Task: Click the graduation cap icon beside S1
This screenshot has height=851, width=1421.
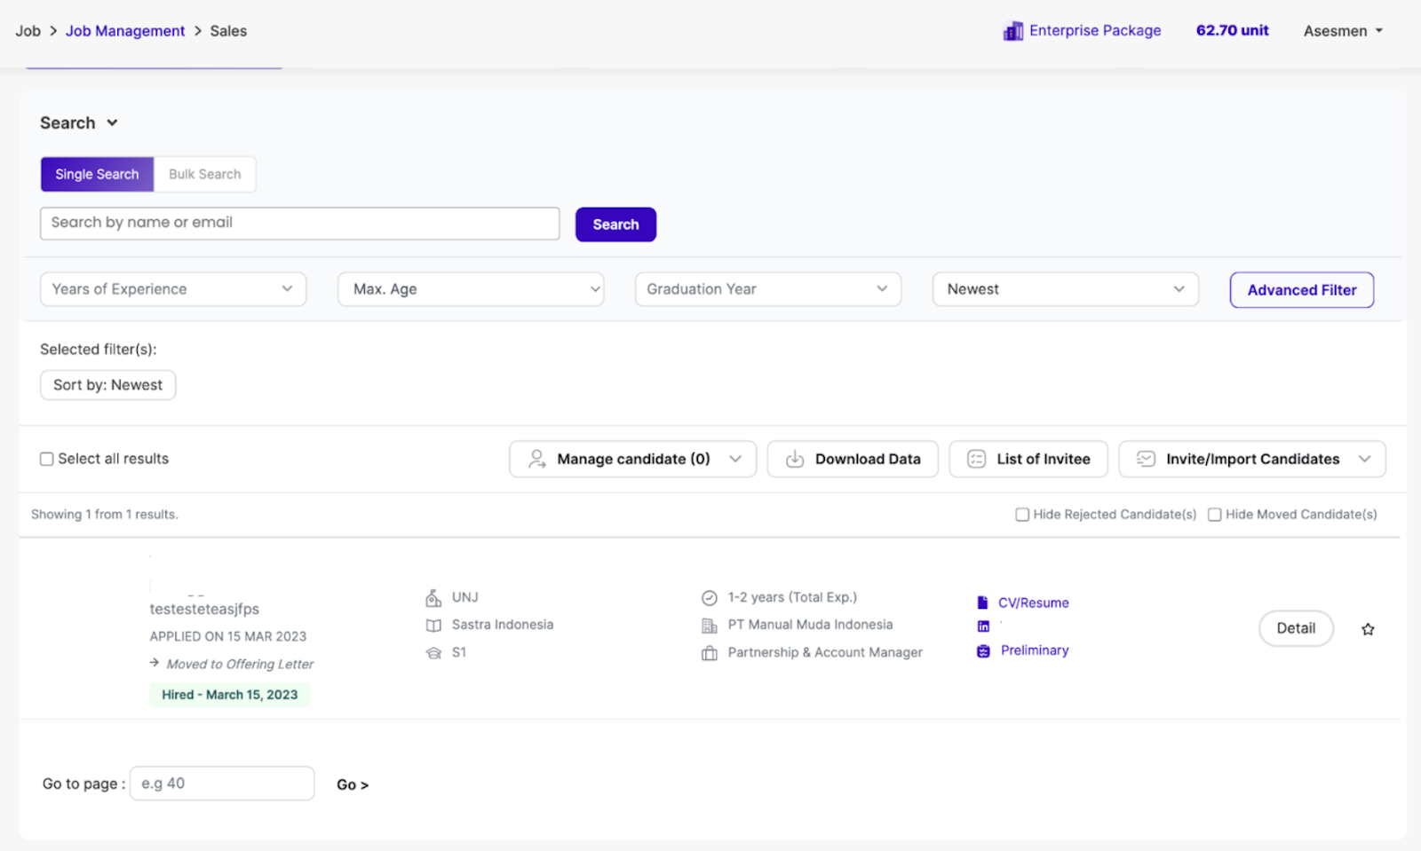Action: [433, 653]
